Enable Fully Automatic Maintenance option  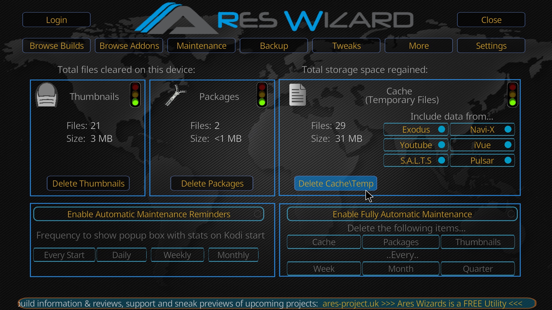point(402,214)
